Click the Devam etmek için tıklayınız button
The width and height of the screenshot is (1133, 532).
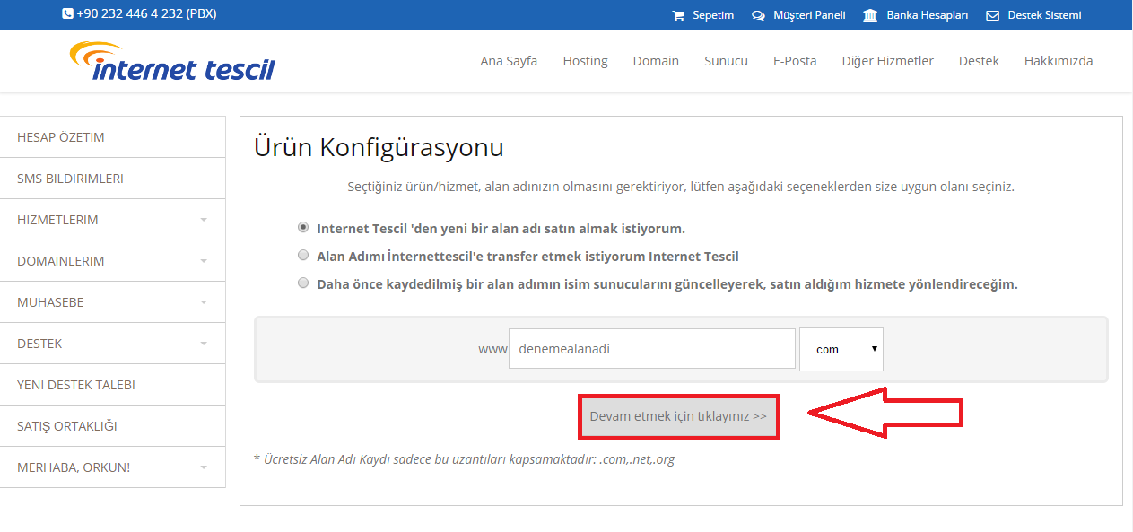click(x=678, y=416)
